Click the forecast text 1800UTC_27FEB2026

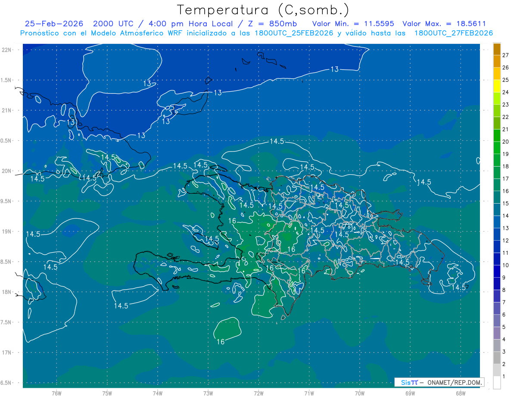click(453, 33)
